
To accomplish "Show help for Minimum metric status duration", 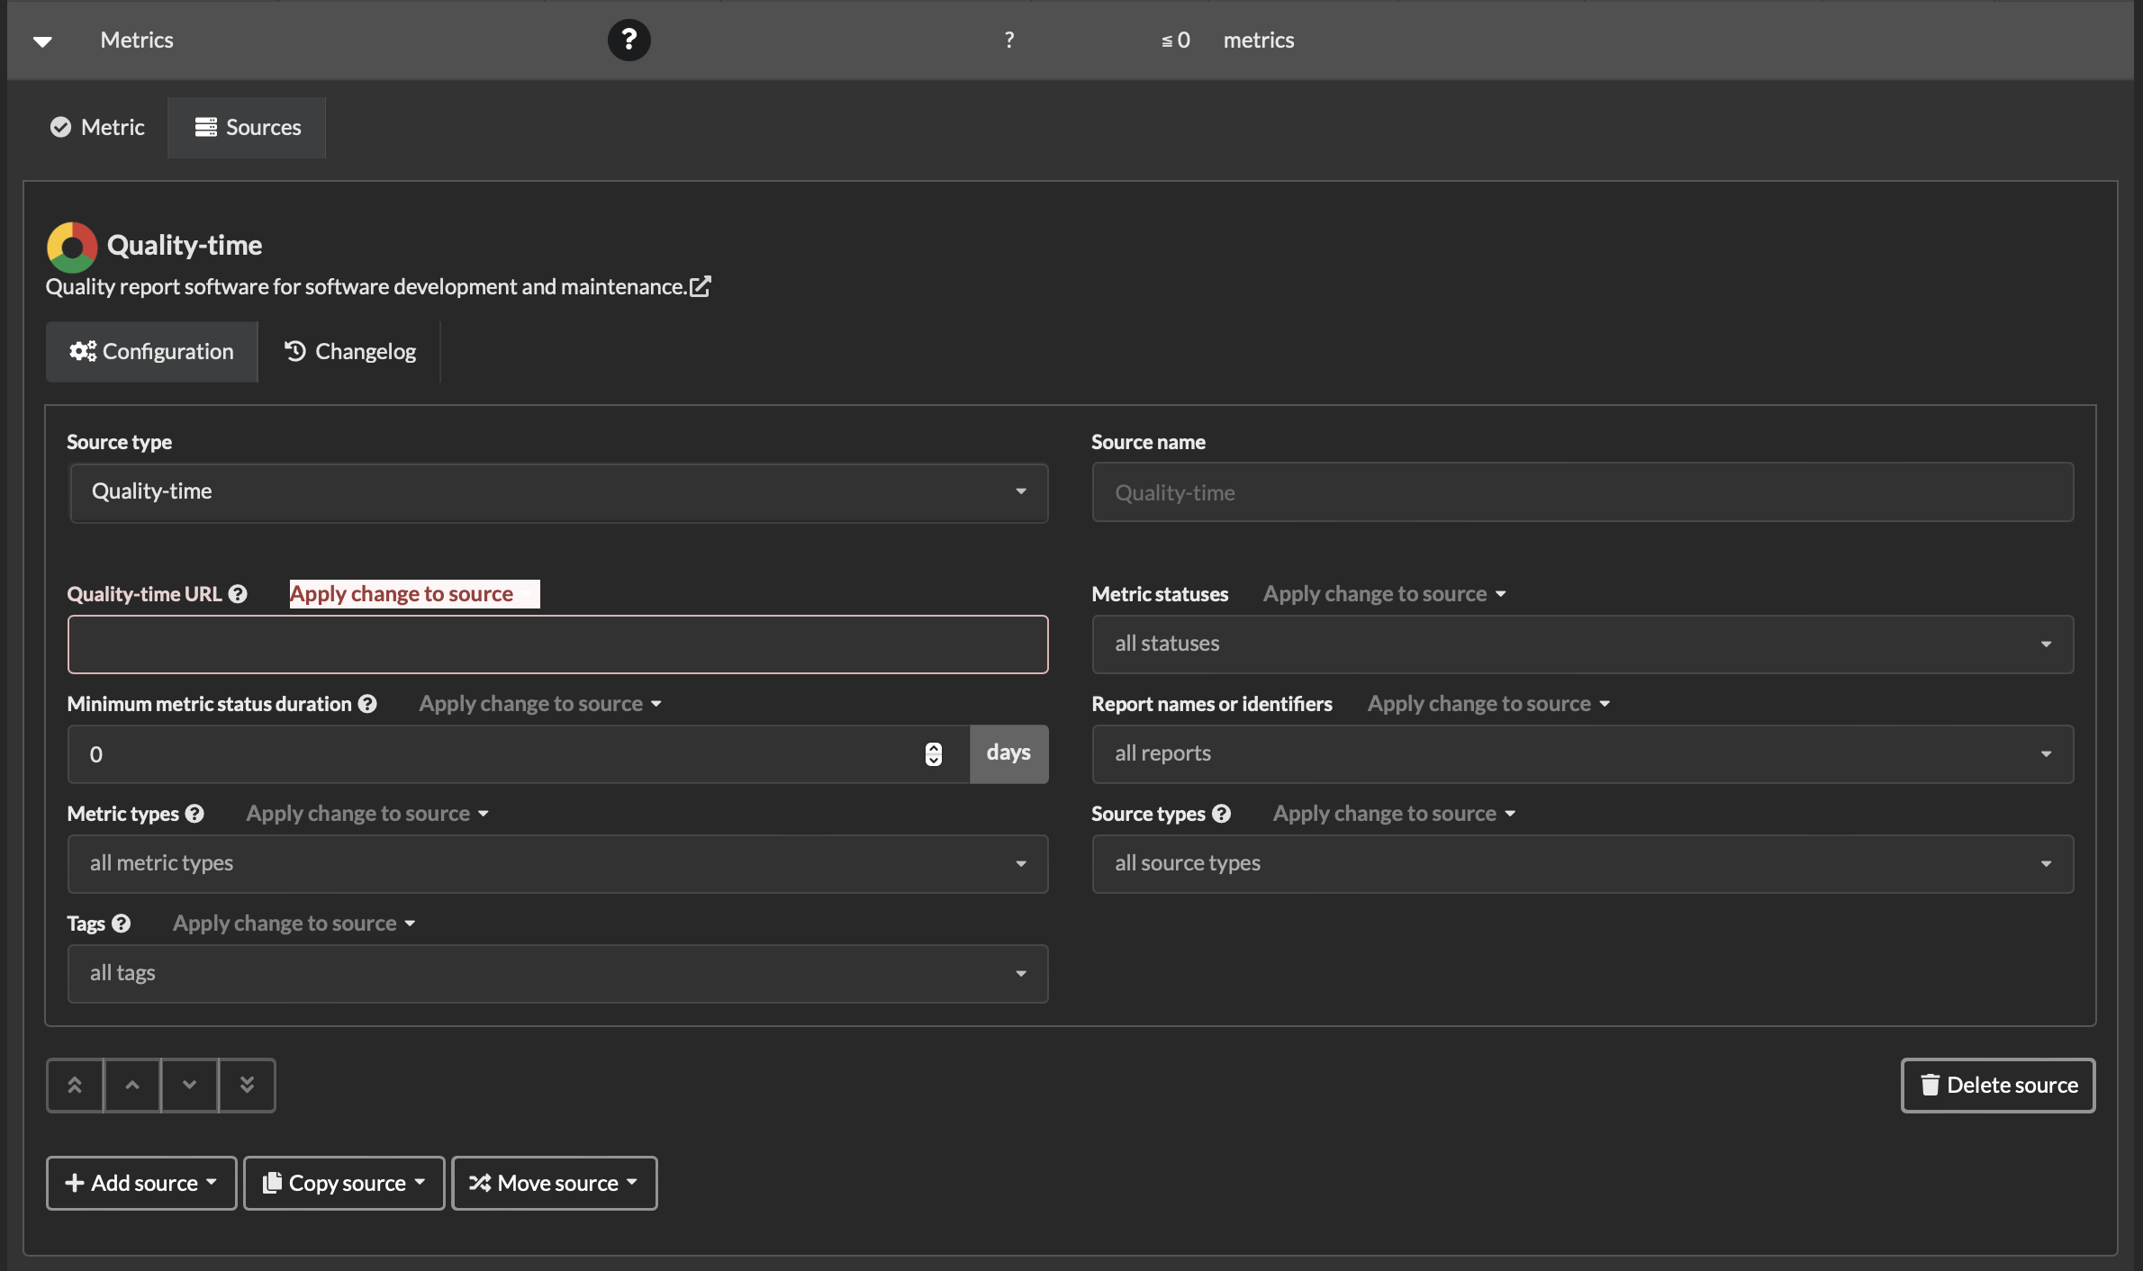I will coord(367,704).
